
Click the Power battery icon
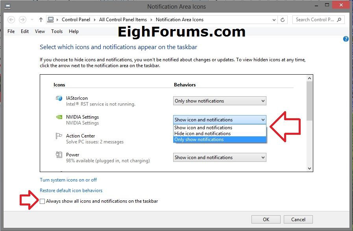click(60, 154)
